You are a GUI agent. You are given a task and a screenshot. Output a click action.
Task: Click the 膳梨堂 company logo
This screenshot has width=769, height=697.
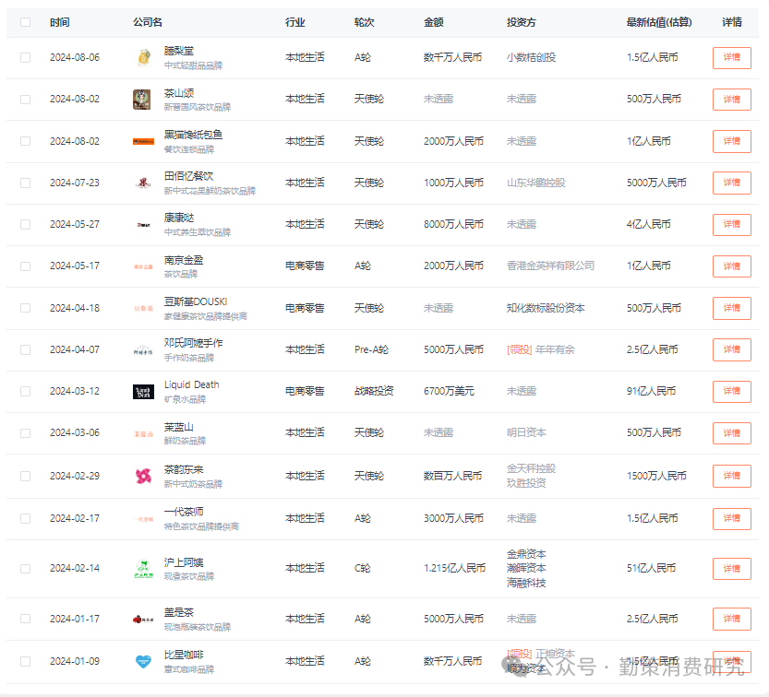coord(143,58)
